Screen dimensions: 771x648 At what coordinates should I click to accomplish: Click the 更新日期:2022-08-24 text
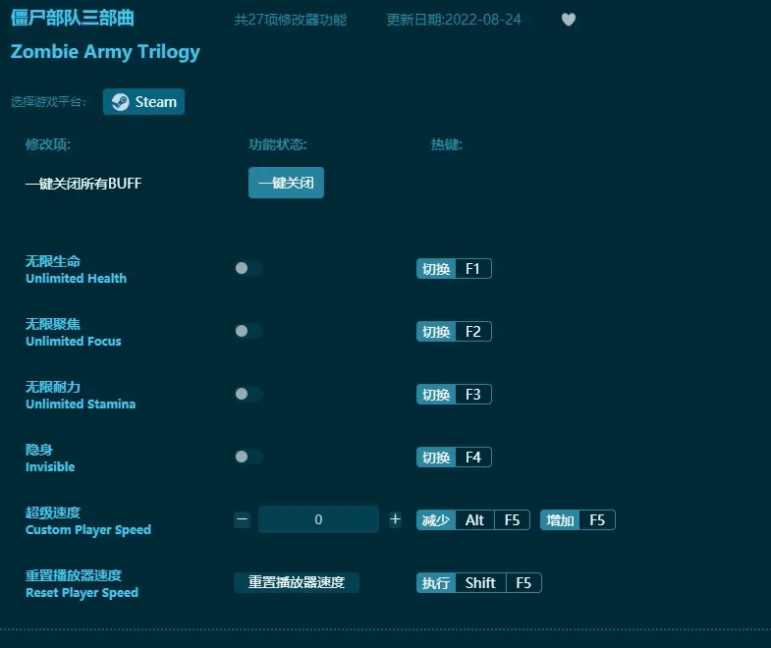point(454,20)
